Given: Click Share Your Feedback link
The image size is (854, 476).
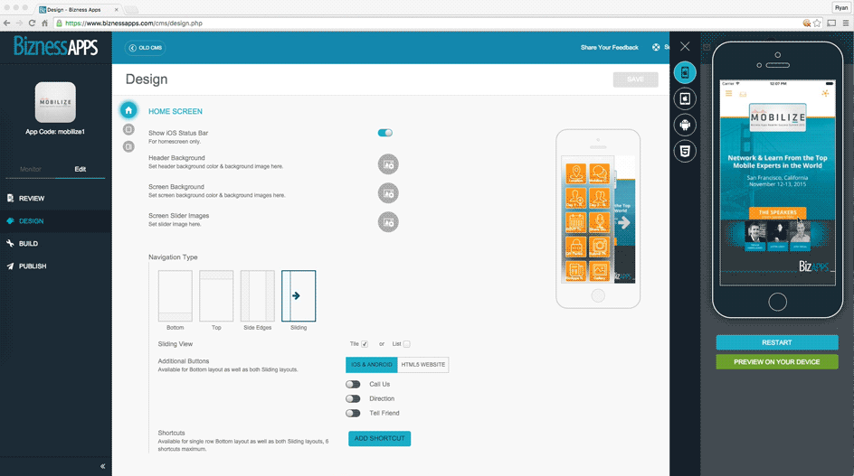Looking at the screenshot, I should (x=610, y=47).
